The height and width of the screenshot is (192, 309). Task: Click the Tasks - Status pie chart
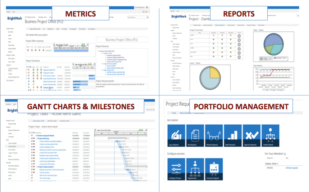point(273,44)
